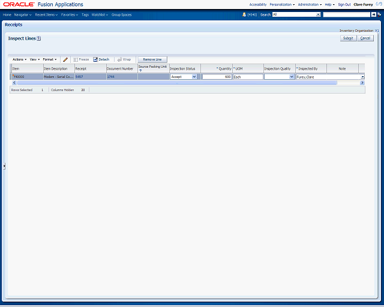Click the notifications bell icon
The height and width of the screenshot is (307, 384).
pyautogui.click(x=244, y=14)
